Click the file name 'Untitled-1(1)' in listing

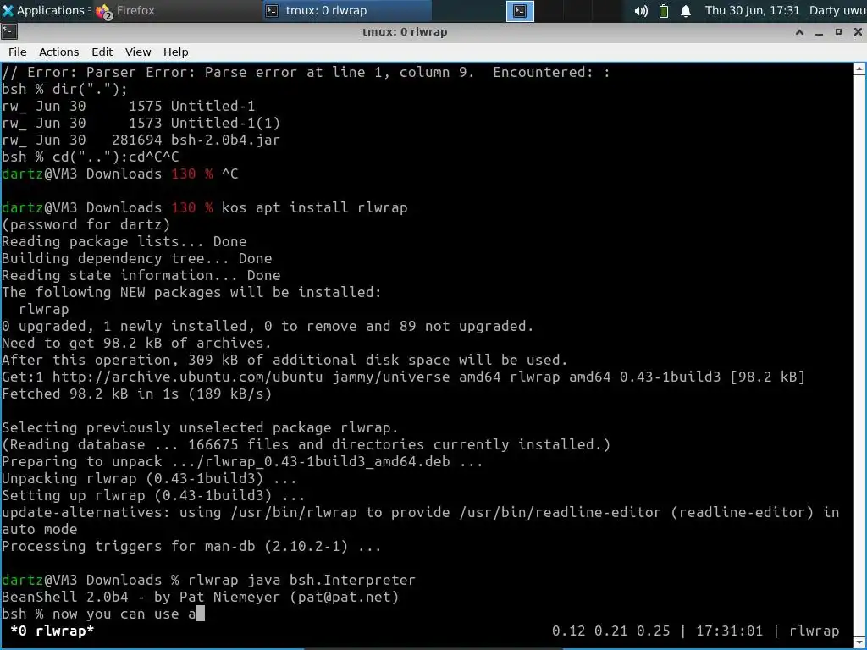tap(225, 123)
